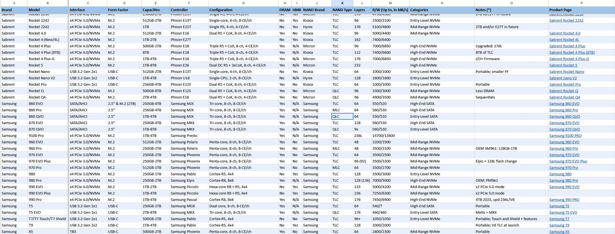Click the NAND Type header cell

click(x=342, y=10)
